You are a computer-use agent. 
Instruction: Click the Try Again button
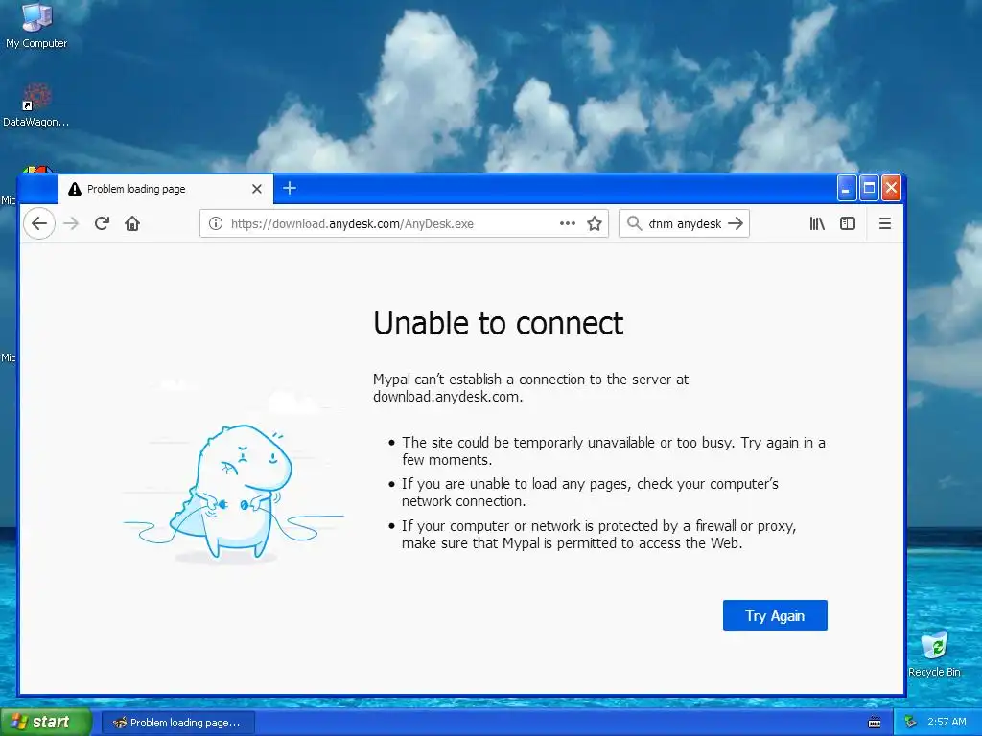pyautogui.click(x=775, y=615)
